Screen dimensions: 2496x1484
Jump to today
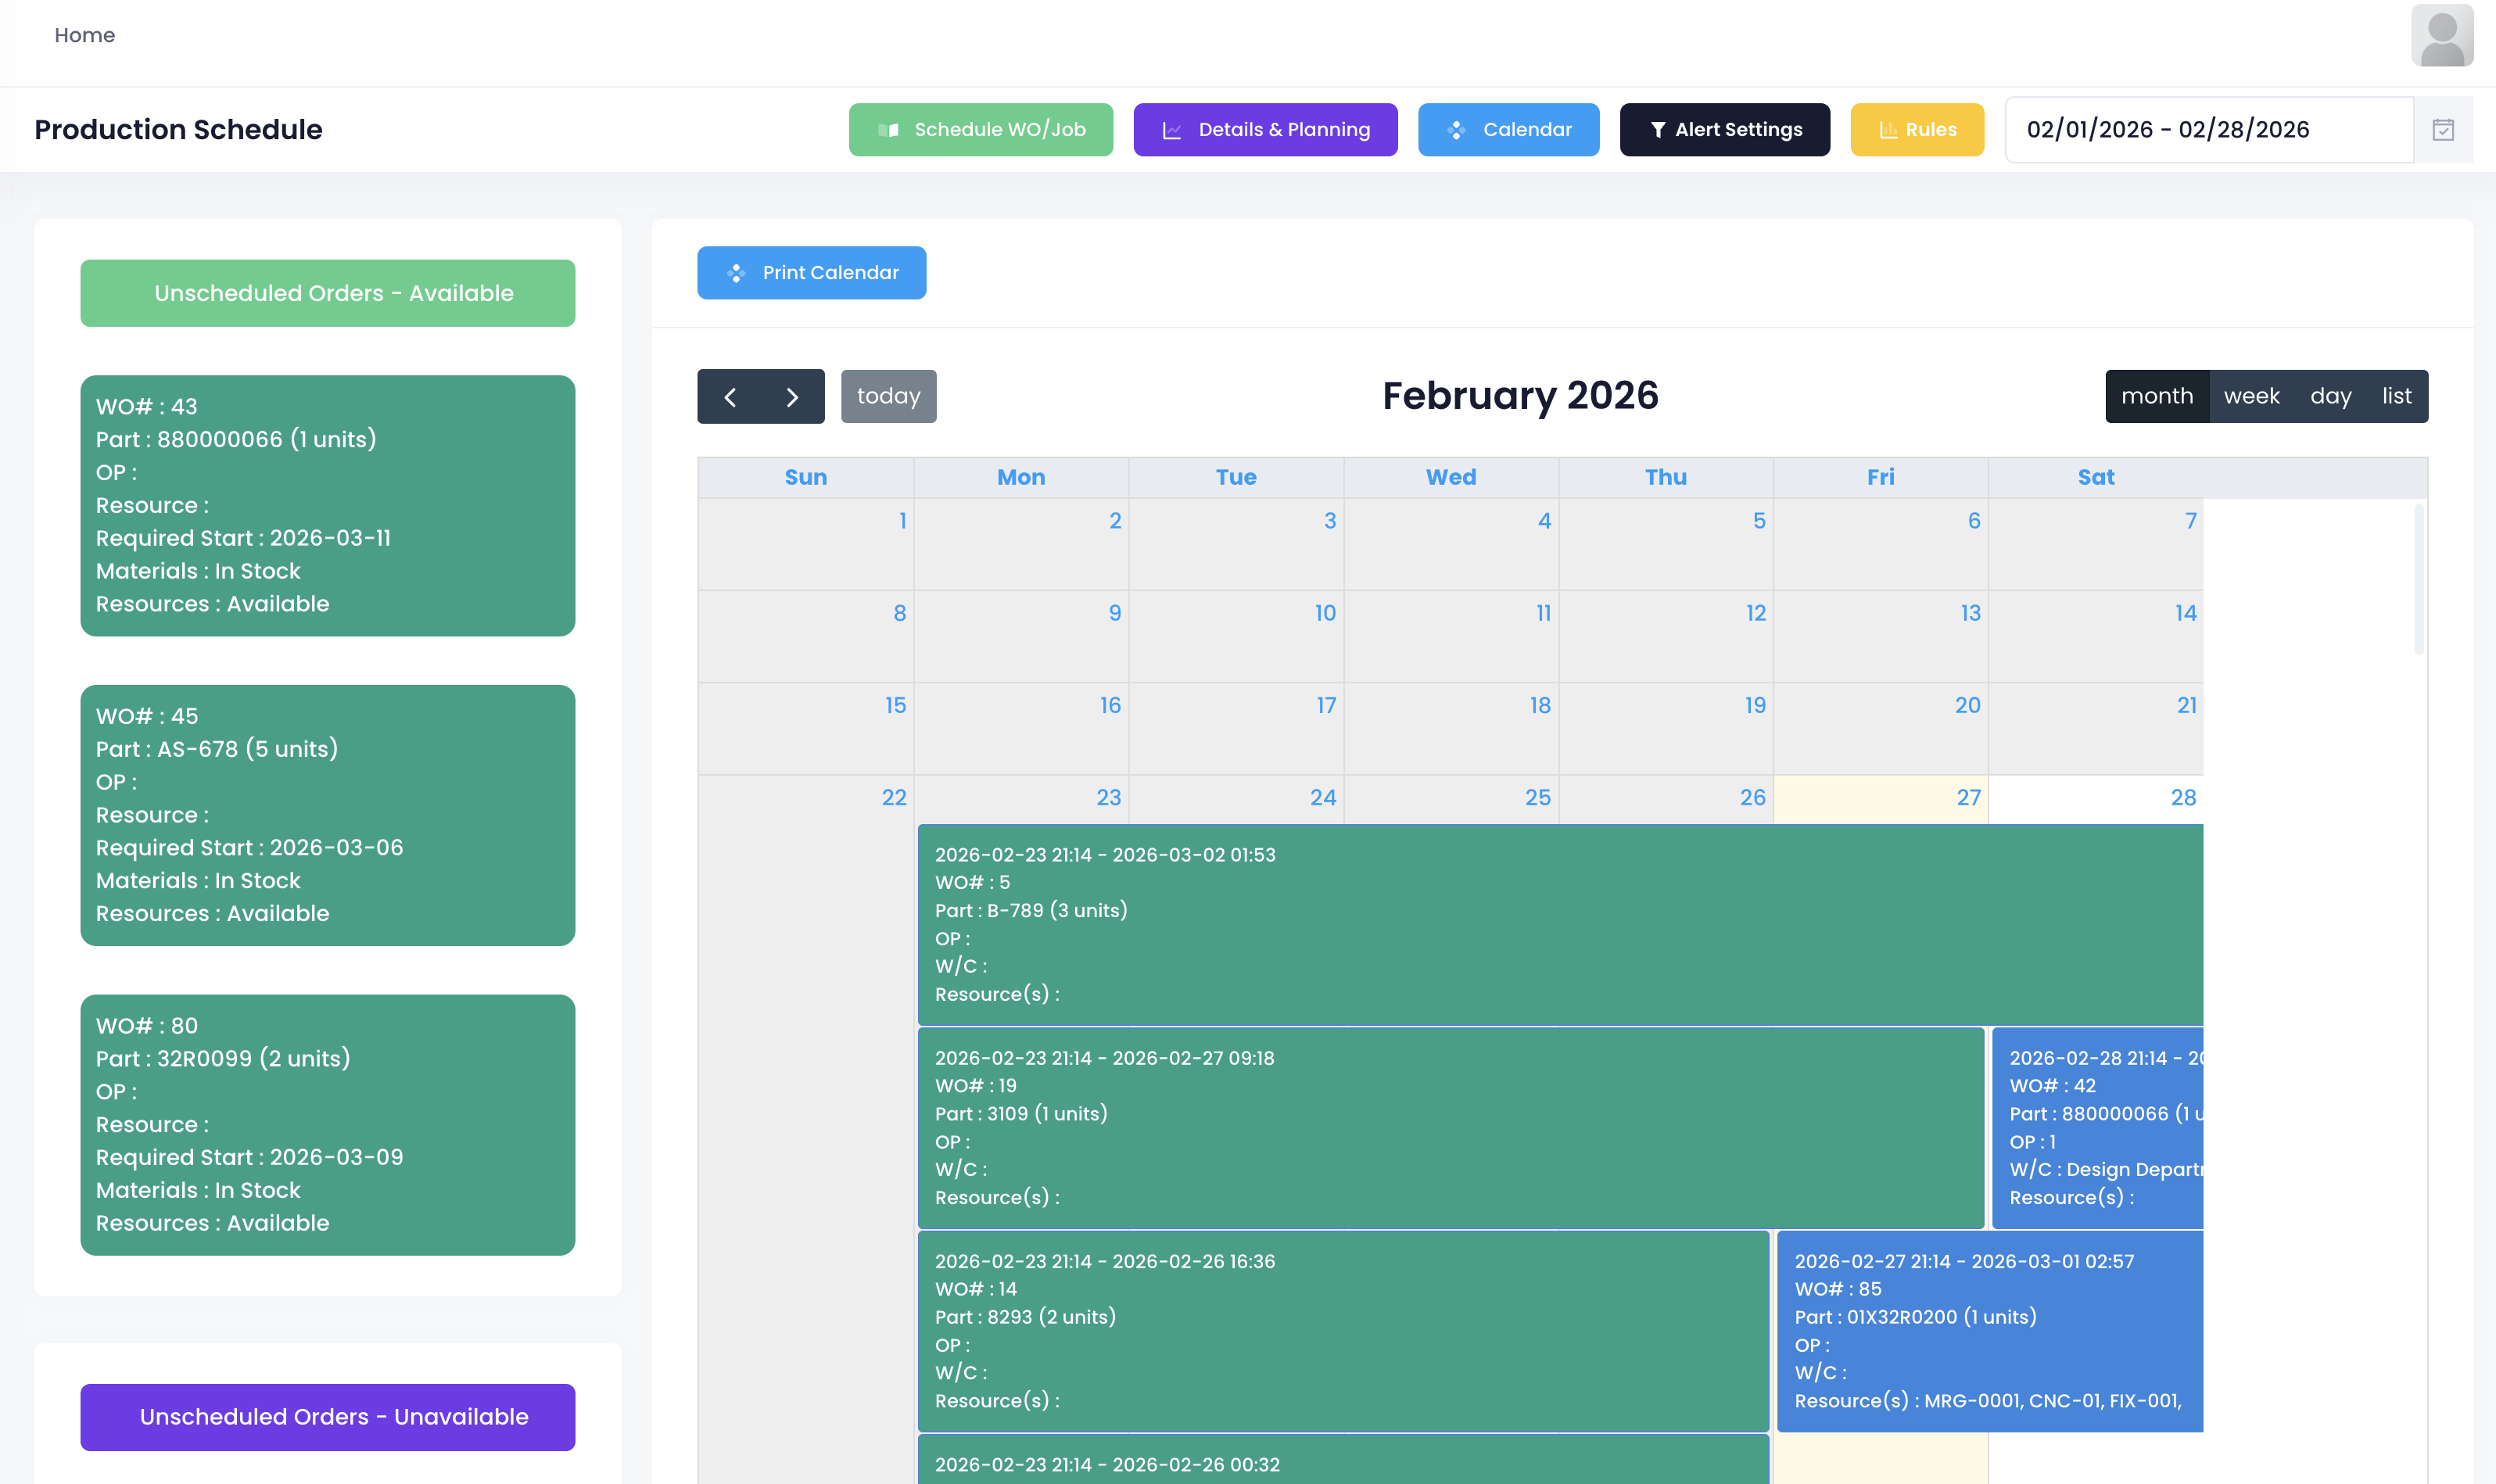(x=888, y=397)
